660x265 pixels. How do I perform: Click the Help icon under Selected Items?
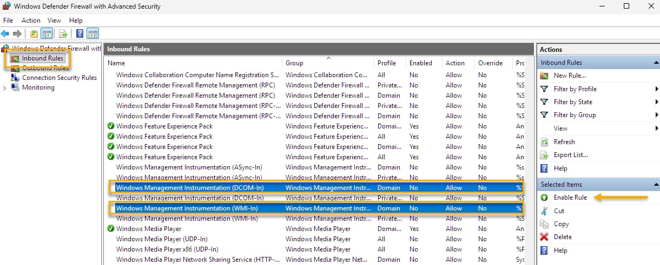544,250
